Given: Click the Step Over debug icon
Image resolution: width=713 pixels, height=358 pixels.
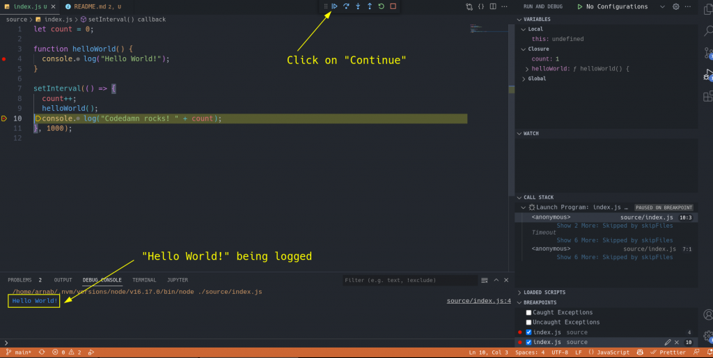Looking at the screenshot, I should point(346,6).
